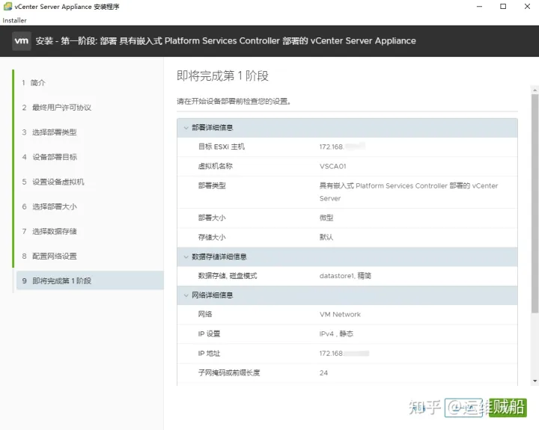Open step 5 设置设备虚拟机

57,182
